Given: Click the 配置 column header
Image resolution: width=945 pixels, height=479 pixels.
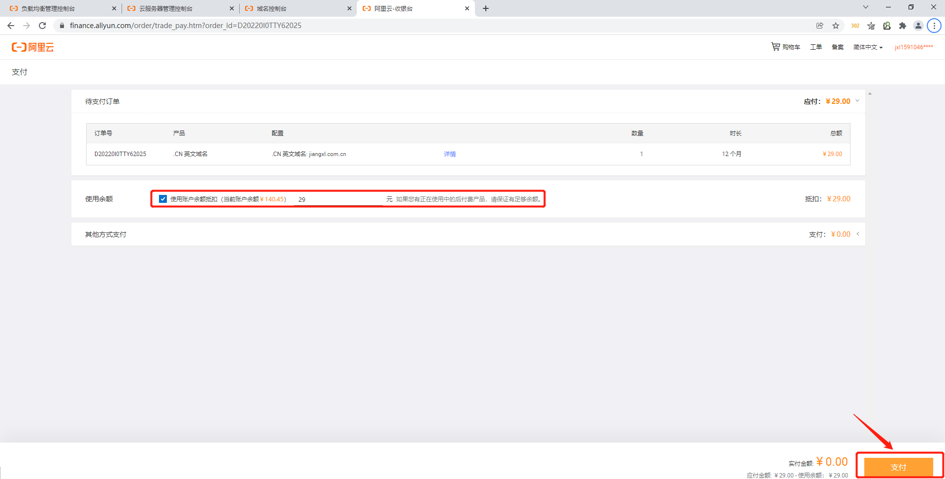Looking at the screenshot, I should point(278,133).
